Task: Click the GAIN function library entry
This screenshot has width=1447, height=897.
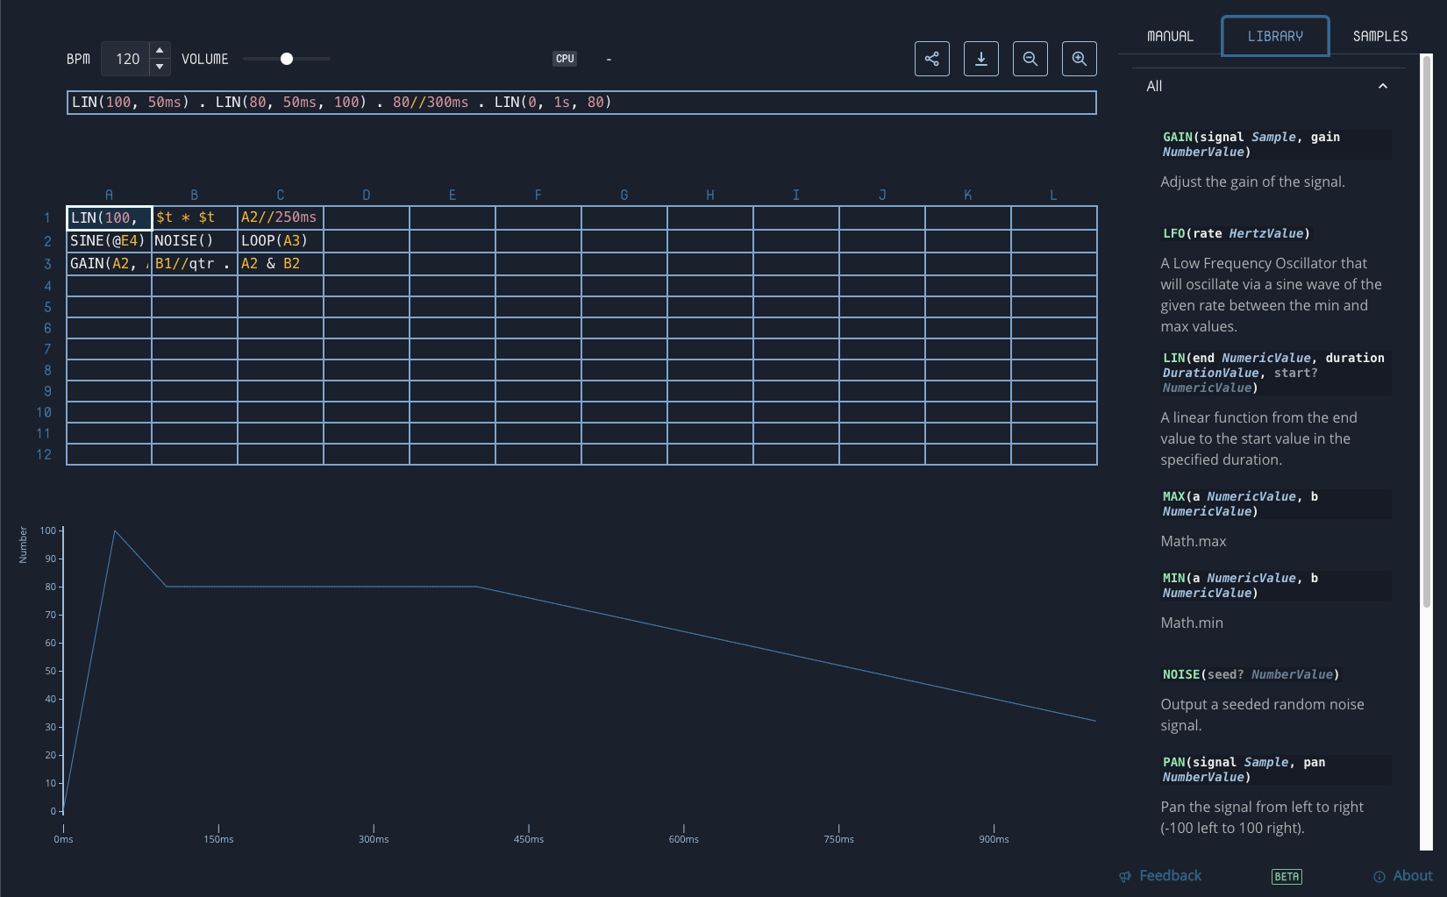Action: pyautogui.click(x=1275, y=145)
